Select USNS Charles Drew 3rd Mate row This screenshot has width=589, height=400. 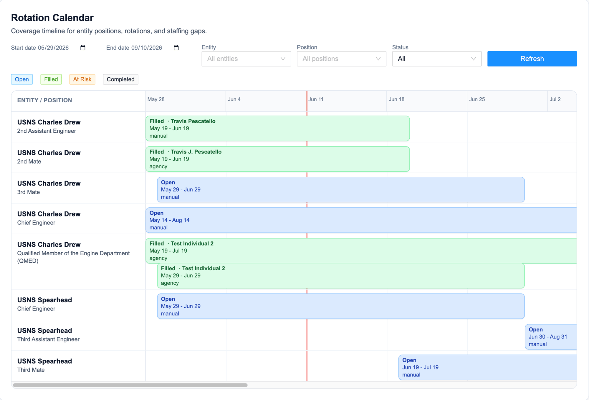pyautogui.click(x=78, y=188)
